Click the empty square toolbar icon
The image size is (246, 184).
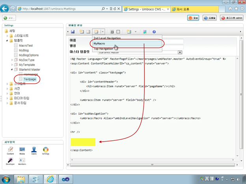pyautogui.click(x=118, y=32)
